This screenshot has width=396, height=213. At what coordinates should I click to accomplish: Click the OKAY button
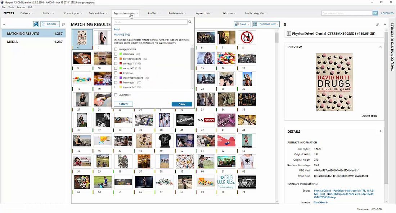pos(182,104)
